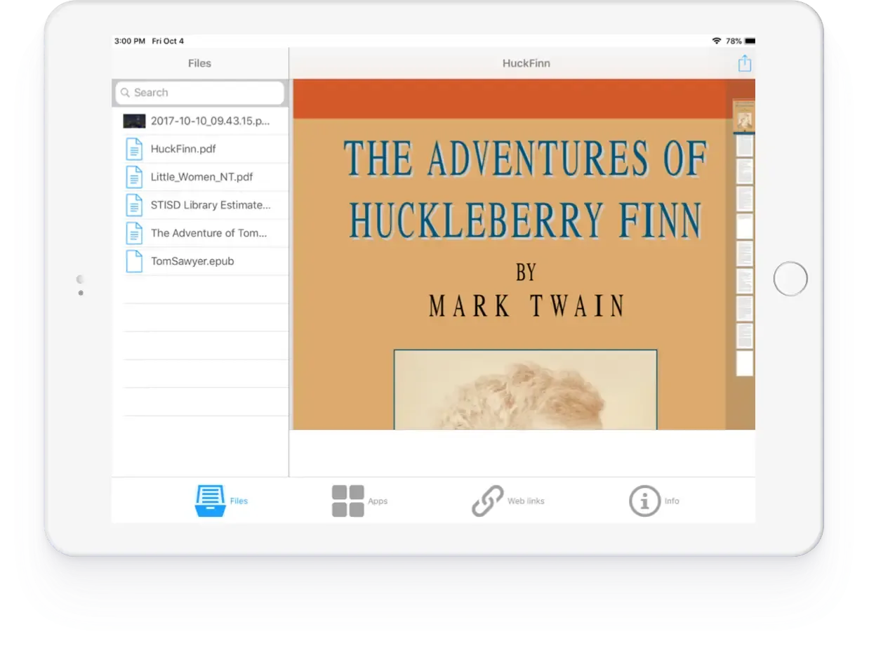Switch to the Apps tab

(x=359, y=501)
